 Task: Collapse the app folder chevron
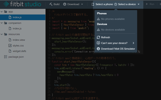coord(2,12)
